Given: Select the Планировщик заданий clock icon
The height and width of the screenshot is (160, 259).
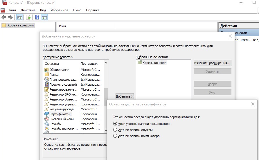Looking at the screenshot, I should (46, 80).
